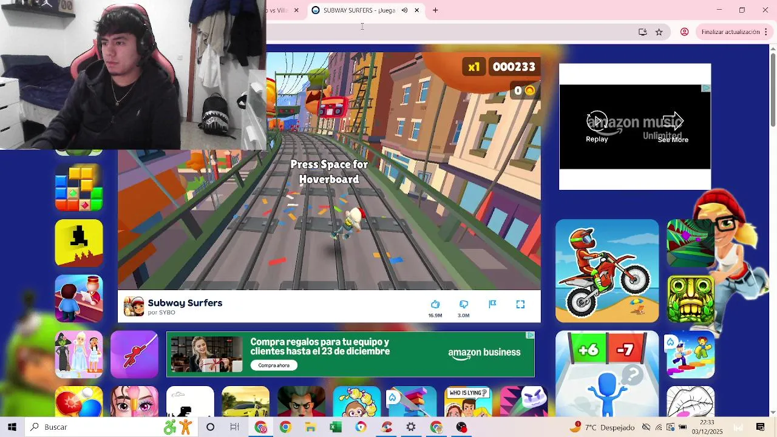
Task: Open the ping pong paddles game thumbnail
Action: pyautogui.click(x=79, y=402)
